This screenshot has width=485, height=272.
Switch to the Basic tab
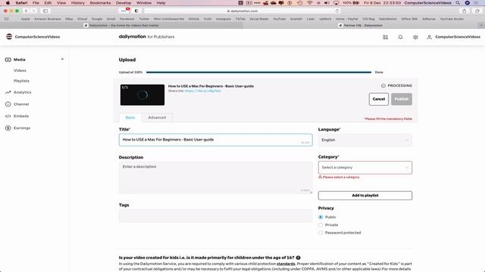pos(130,118)
